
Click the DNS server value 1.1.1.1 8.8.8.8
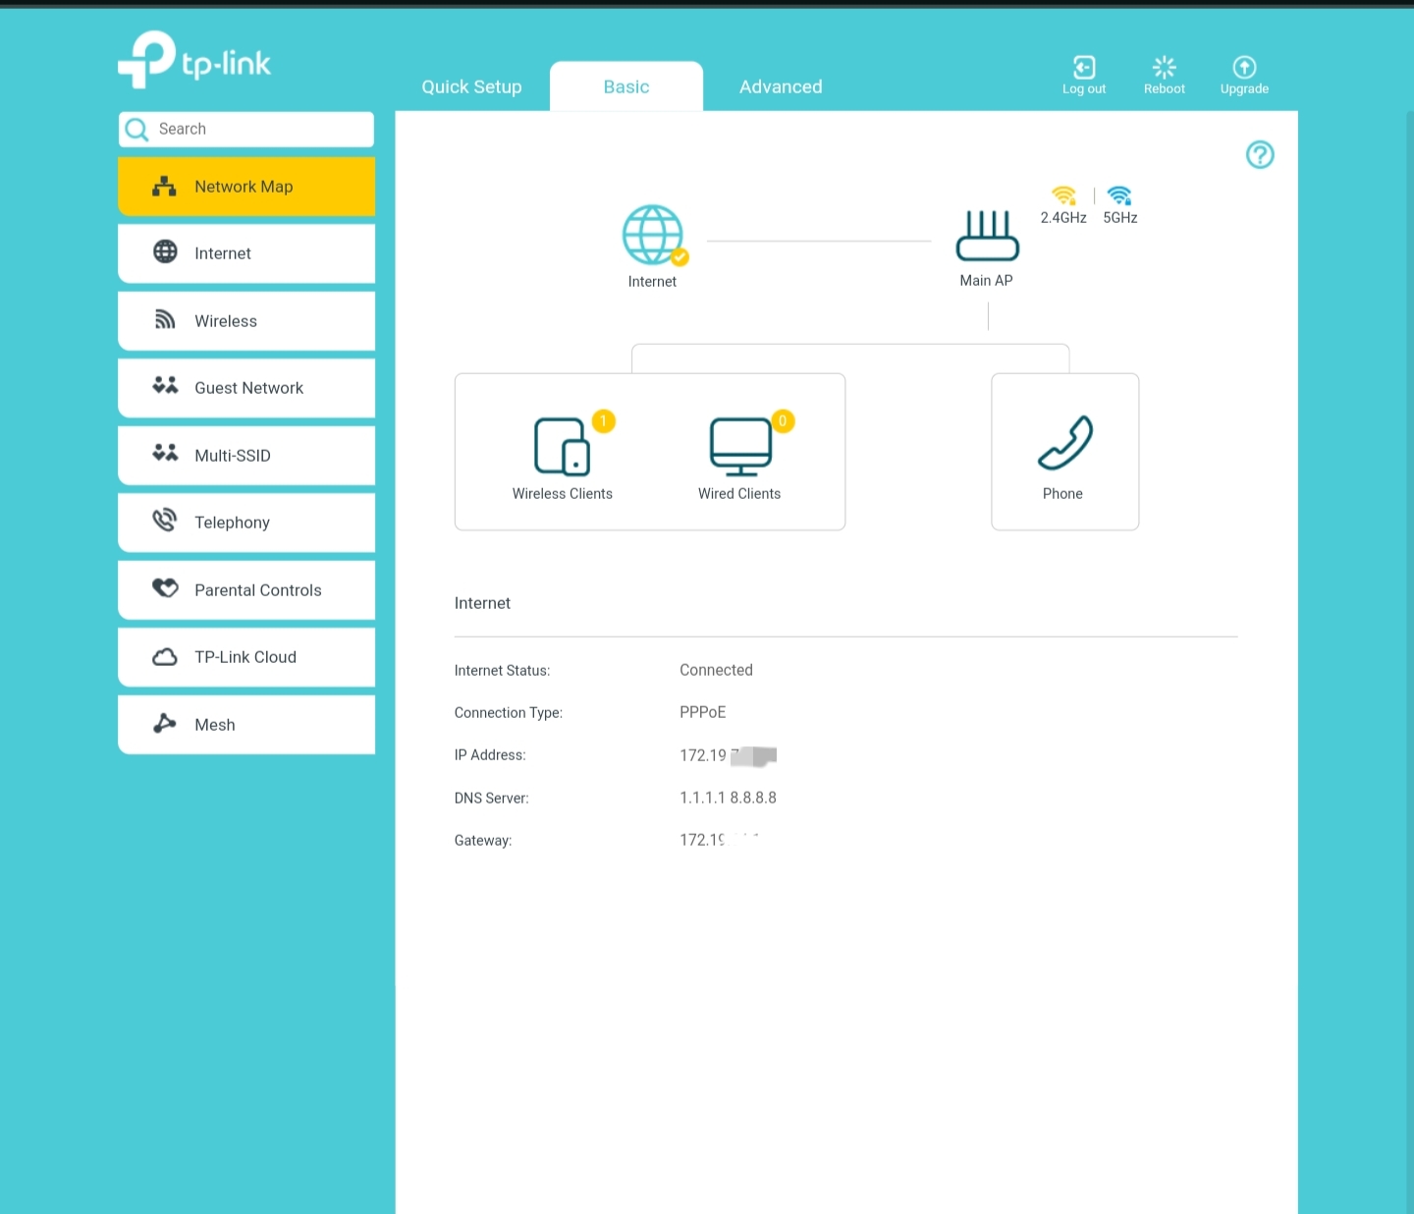click(728, 798)
